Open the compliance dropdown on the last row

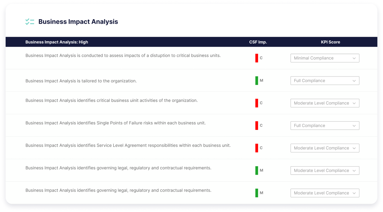point(325,193)
